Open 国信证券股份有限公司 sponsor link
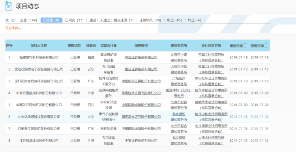 [141, 69]
